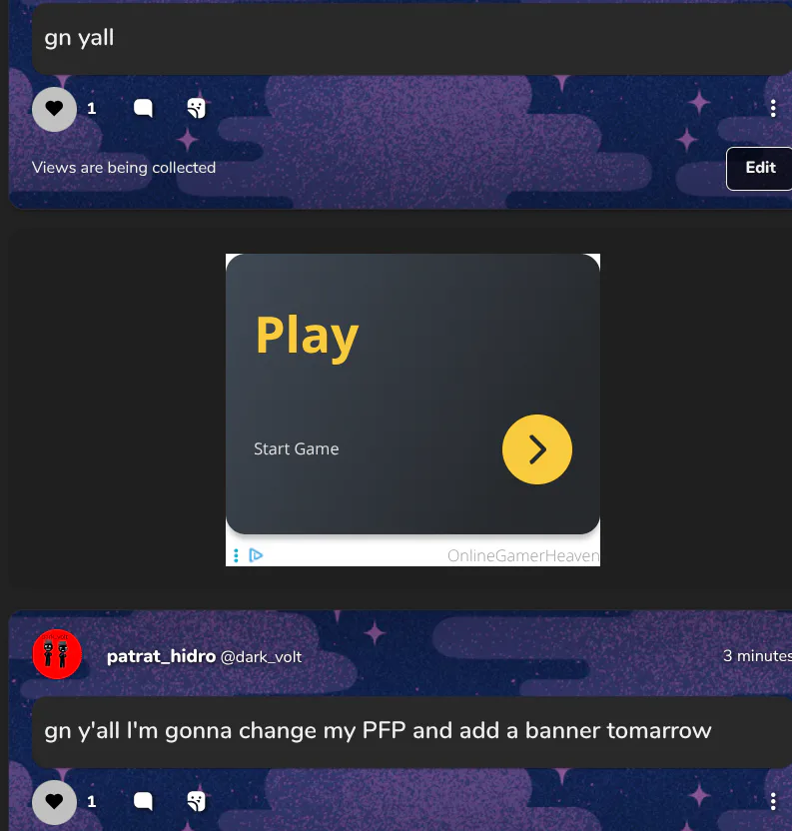Open the OnlineGamerHeaven advertiser link

click(523, 555)
